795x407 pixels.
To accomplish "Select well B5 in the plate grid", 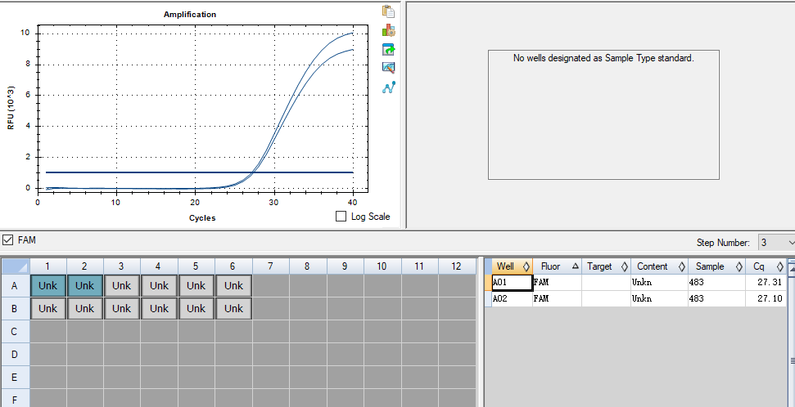I will (196, 308).
